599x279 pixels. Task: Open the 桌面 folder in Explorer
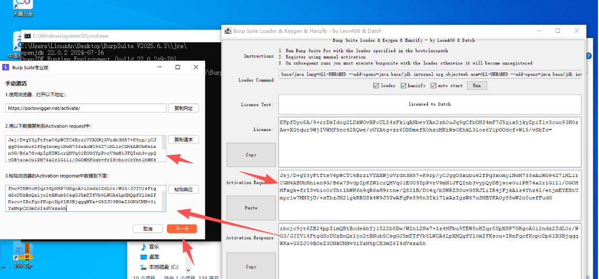(x=153, y=257)
